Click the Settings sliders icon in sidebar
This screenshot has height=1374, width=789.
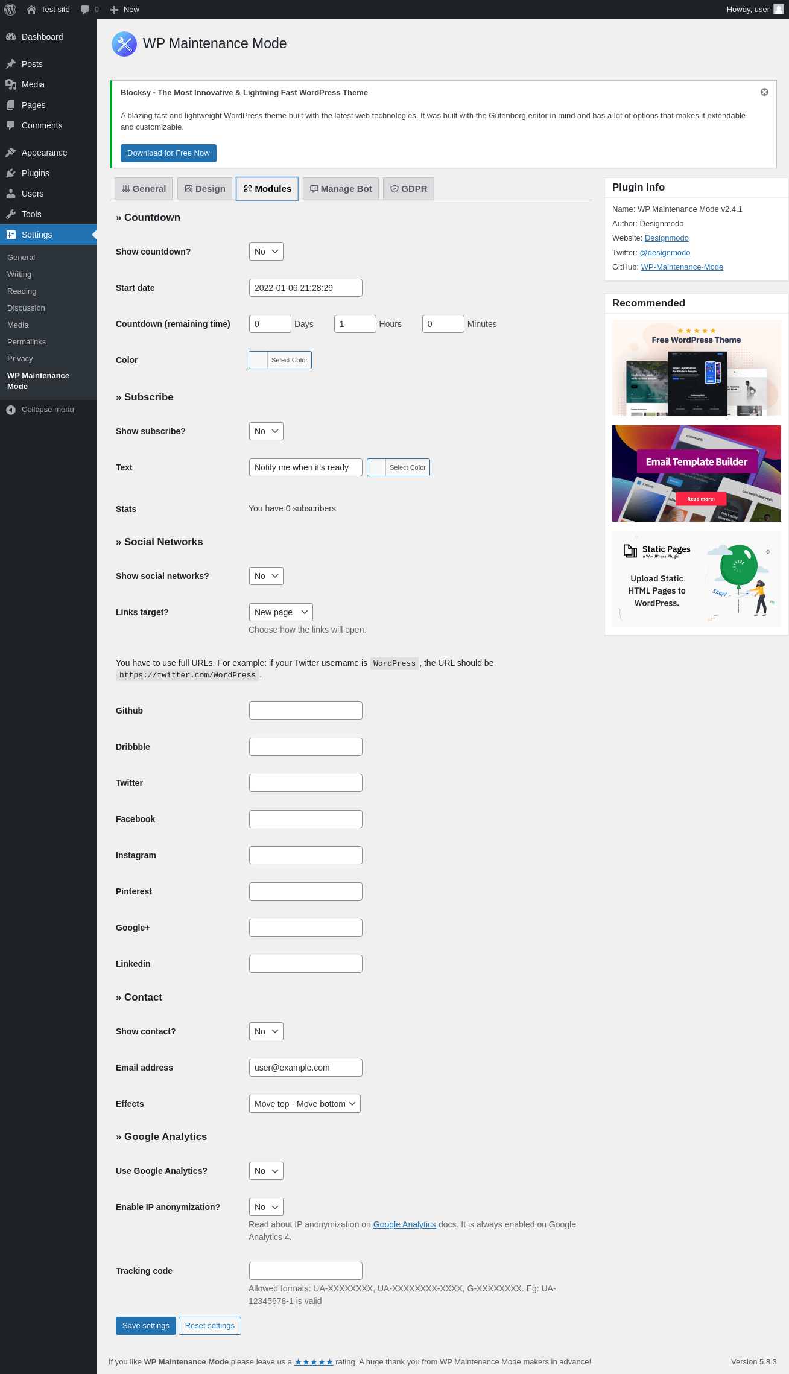(11, 235)
